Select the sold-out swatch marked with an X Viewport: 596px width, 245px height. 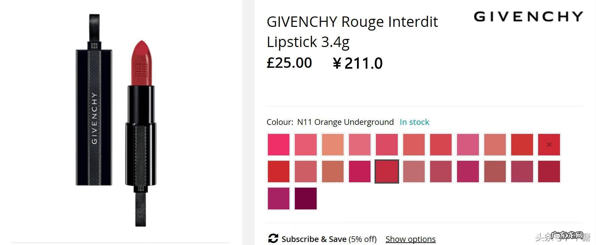coord(549,145)
